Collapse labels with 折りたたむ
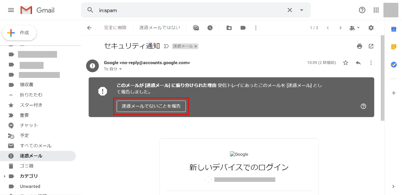This screenshot has width=402, height=195. pos(31,95)
